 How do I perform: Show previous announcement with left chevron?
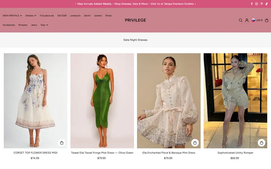(76, 4)
